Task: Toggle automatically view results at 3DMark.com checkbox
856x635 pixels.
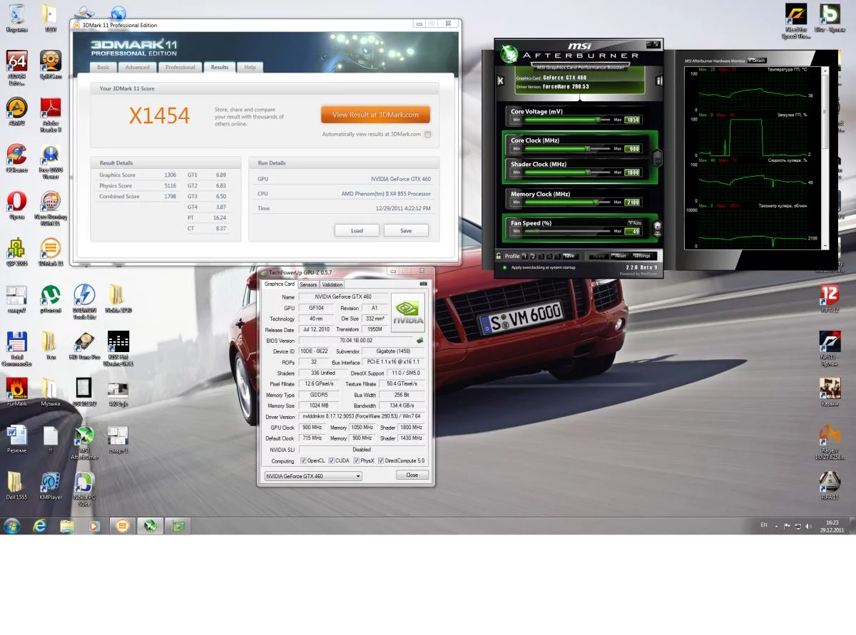Action: pyautogui.click(x=428, y=134)
